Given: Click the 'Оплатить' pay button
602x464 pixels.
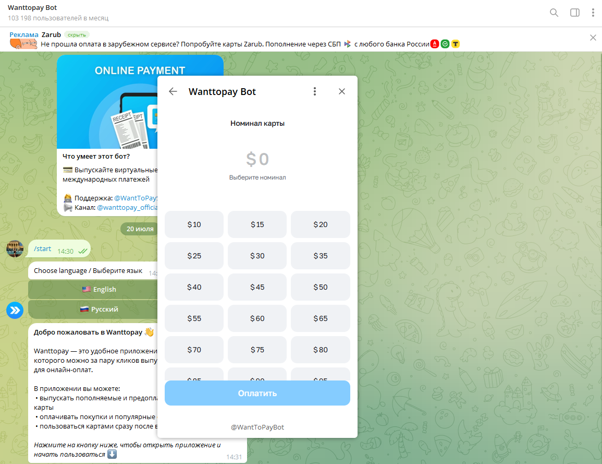Looking at the screenshot, I should tap(257, 393).
